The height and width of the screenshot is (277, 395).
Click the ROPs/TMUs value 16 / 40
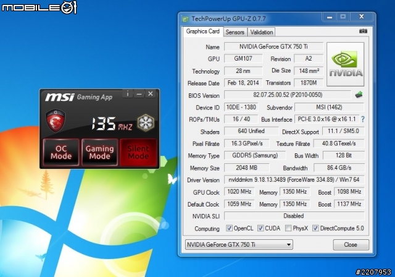pyautogui.click(x=241, y=119)
